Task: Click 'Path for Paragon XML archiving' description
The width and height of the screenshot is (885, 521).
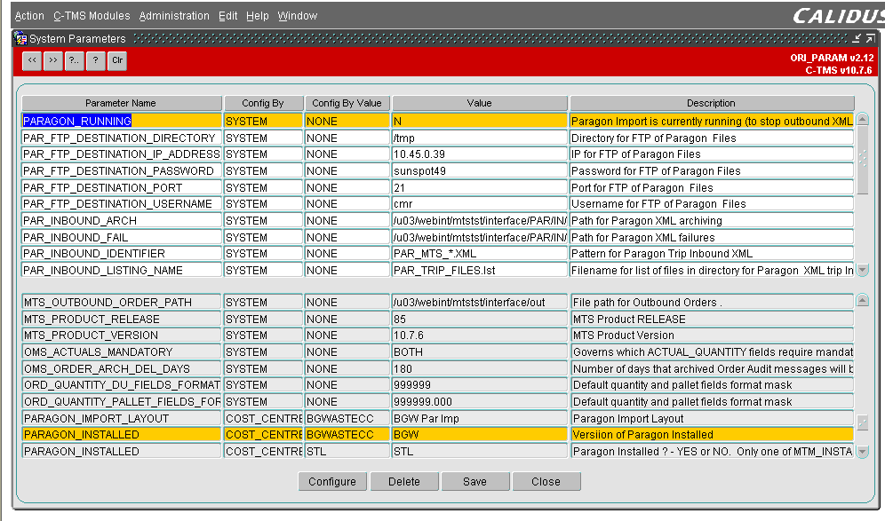Action: pos(712,220)
